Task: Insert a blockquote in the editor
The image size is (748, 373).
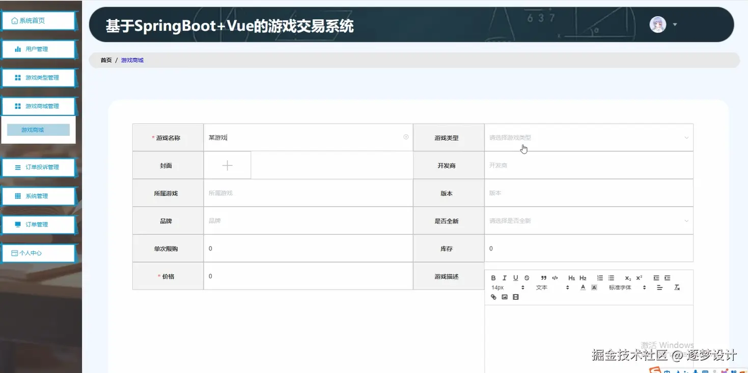Action: (x=544, y=278)
